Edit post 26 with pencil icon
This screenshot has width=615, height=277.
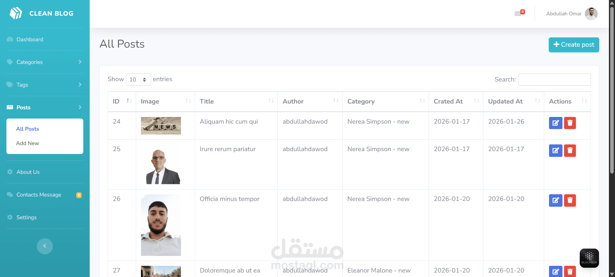(556, 200)
